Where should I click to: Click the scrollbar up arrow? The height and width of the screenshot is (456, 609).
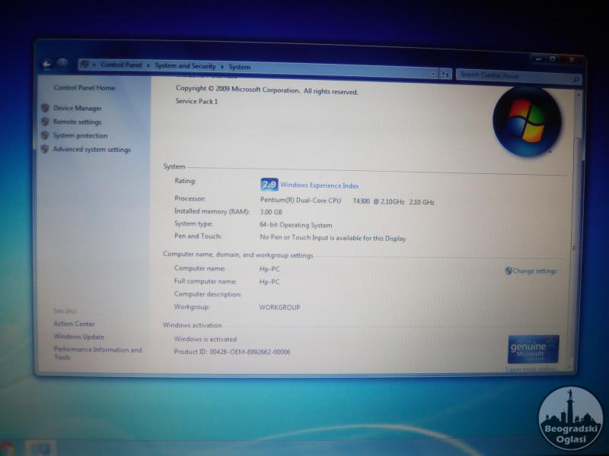[x=579, y=93]
